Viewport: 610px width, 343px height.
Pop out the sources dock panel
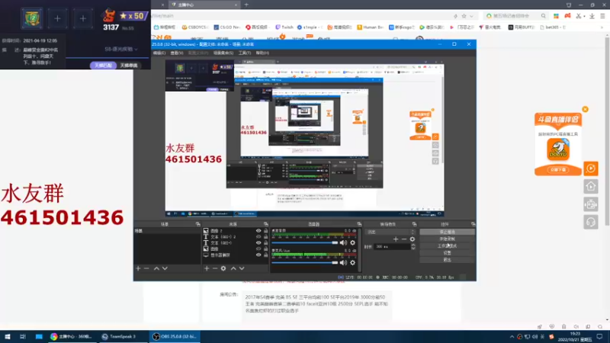[265, 224]
